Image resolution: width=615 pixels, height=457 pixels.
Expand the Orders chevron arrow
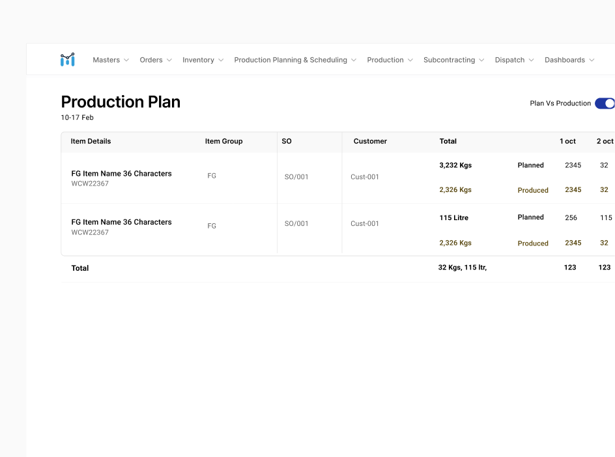coord(169,60)
